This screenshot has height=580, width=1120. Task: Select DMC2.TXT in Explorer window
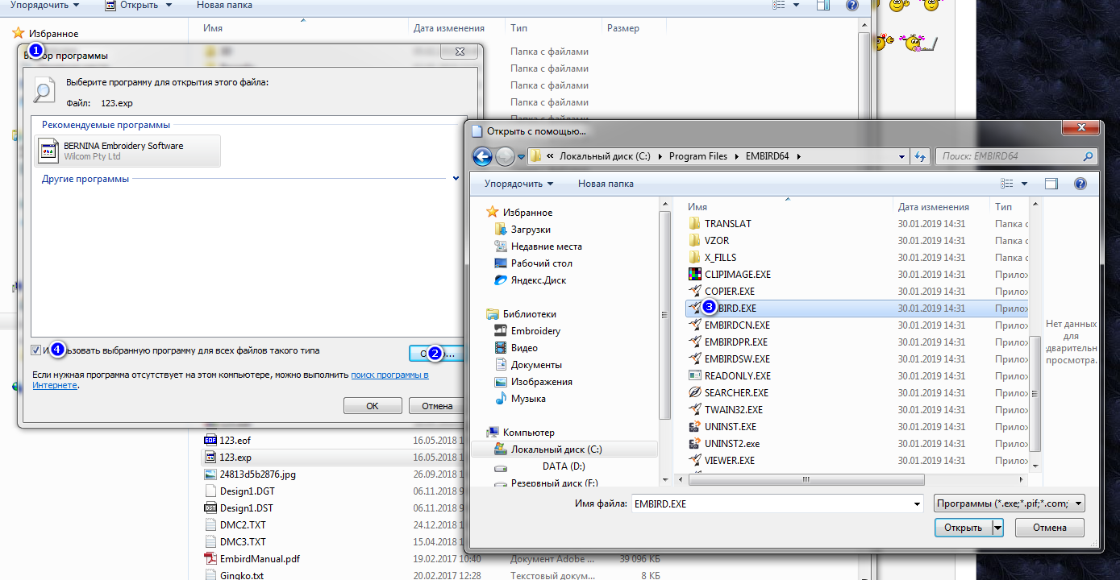[x=243, y=525]
